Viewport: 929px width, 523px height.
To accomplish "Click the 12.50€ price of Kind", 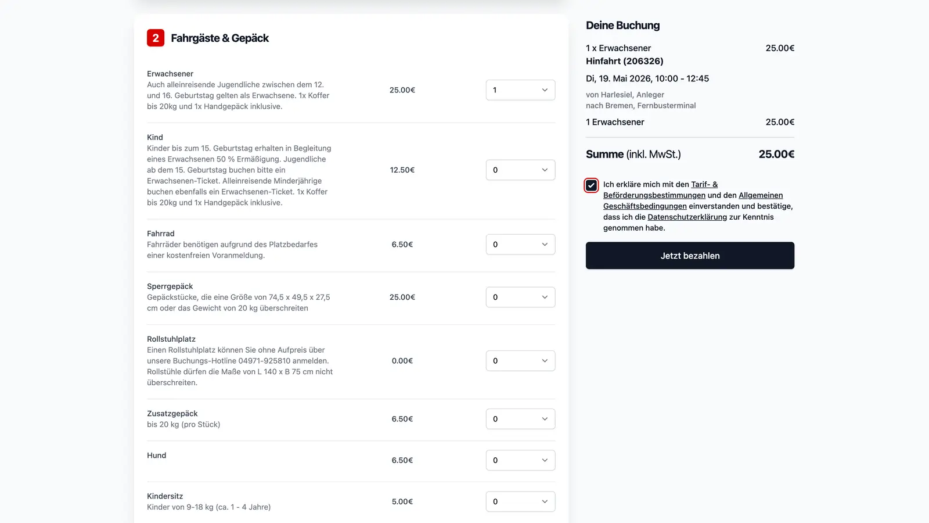I will point(402,170).
